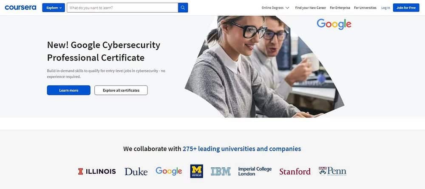The width and height of the screenshot is (425, 189).
Task: Select the Stanford logo
Action: tap(295, 171)
